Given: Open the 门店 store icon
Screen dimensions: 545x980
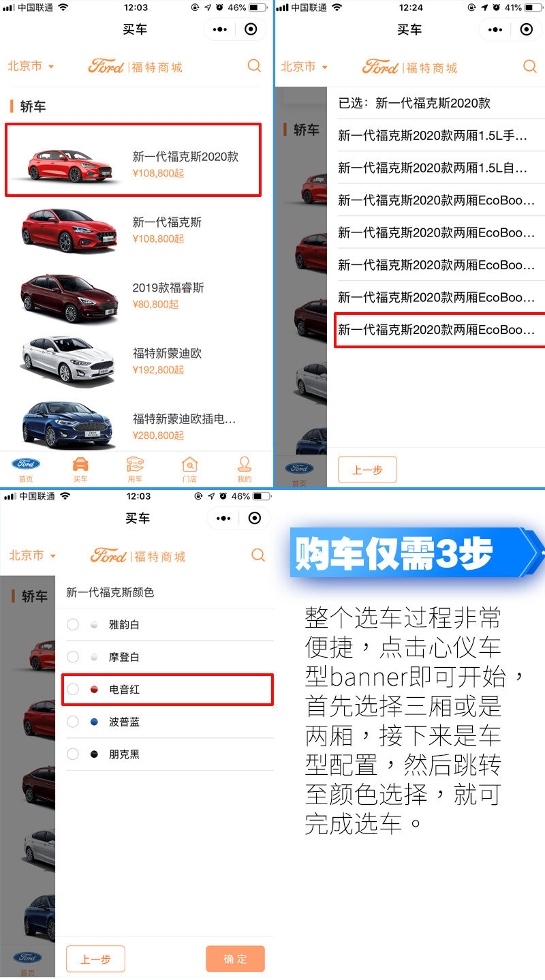Looking at the screenshot, I should pos(189,465).
